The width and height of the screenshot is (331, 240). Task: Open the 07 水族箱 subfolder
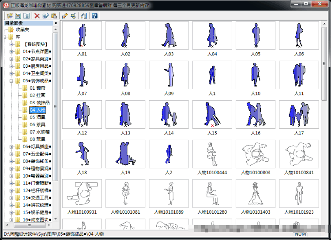pos(39,132)
